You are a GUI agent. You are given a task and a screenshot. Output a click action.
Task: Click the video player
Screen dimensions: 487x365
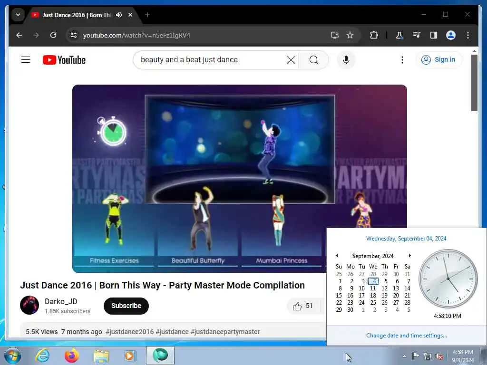(x=240, y=179)
